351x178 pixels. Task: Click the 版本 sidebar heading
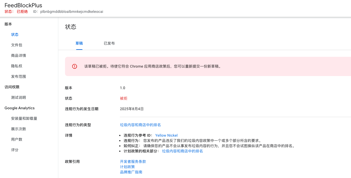(x=8, y=24)
